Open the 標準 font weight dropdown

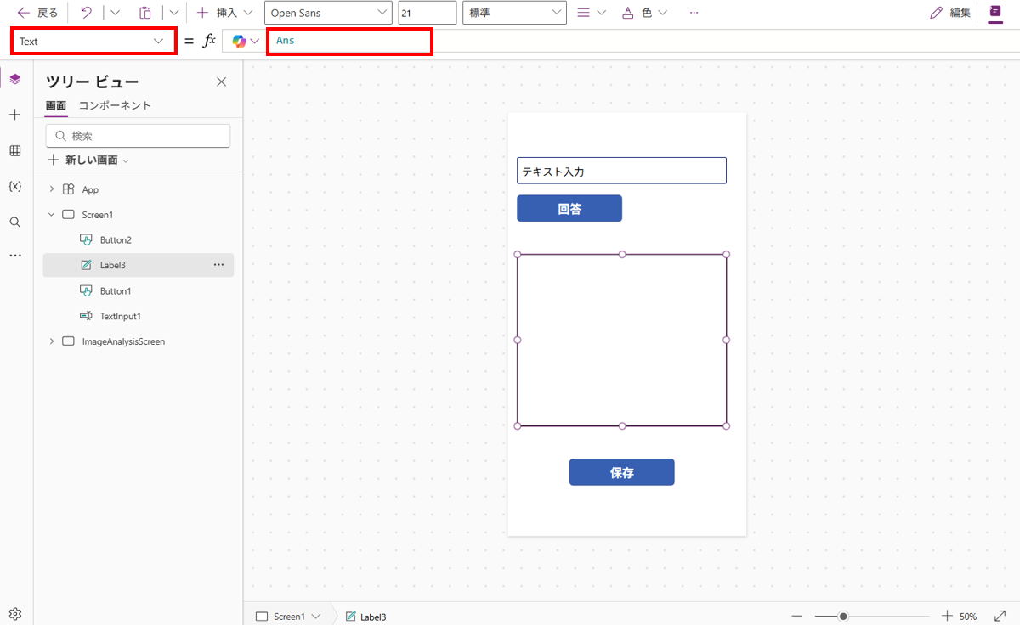515,13
